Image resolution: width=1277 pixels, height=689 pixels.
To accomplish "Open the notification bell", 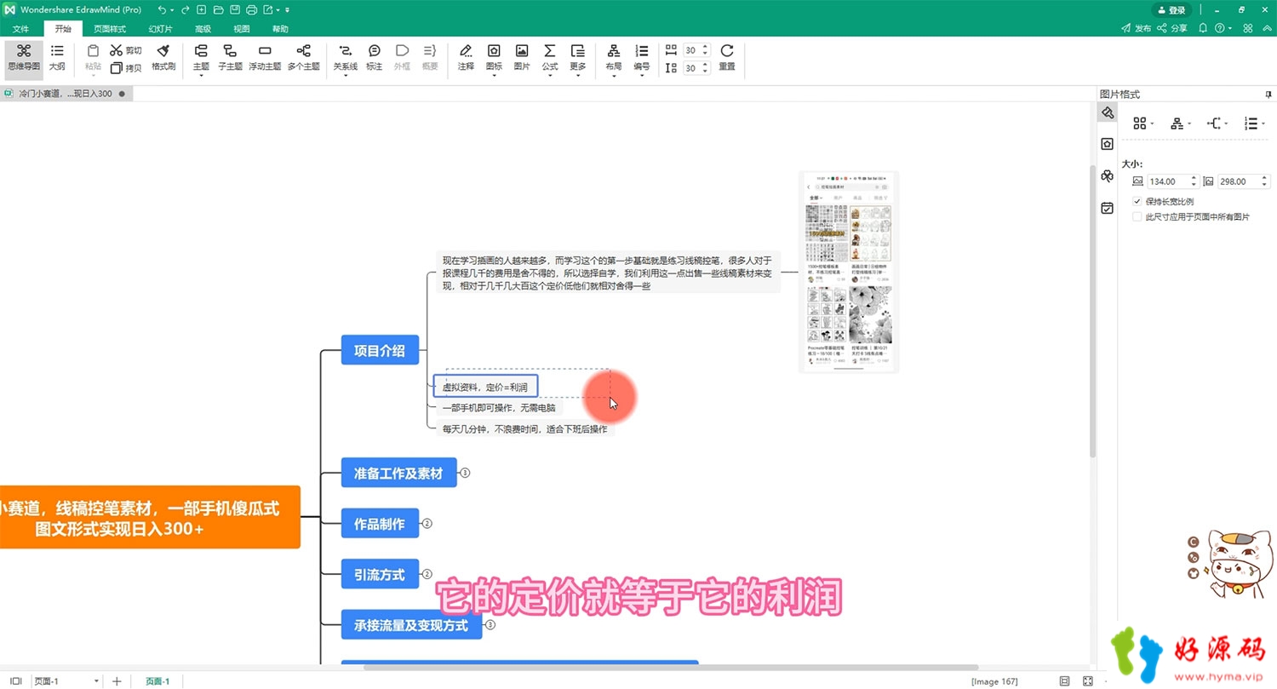I will point(1203,28).
